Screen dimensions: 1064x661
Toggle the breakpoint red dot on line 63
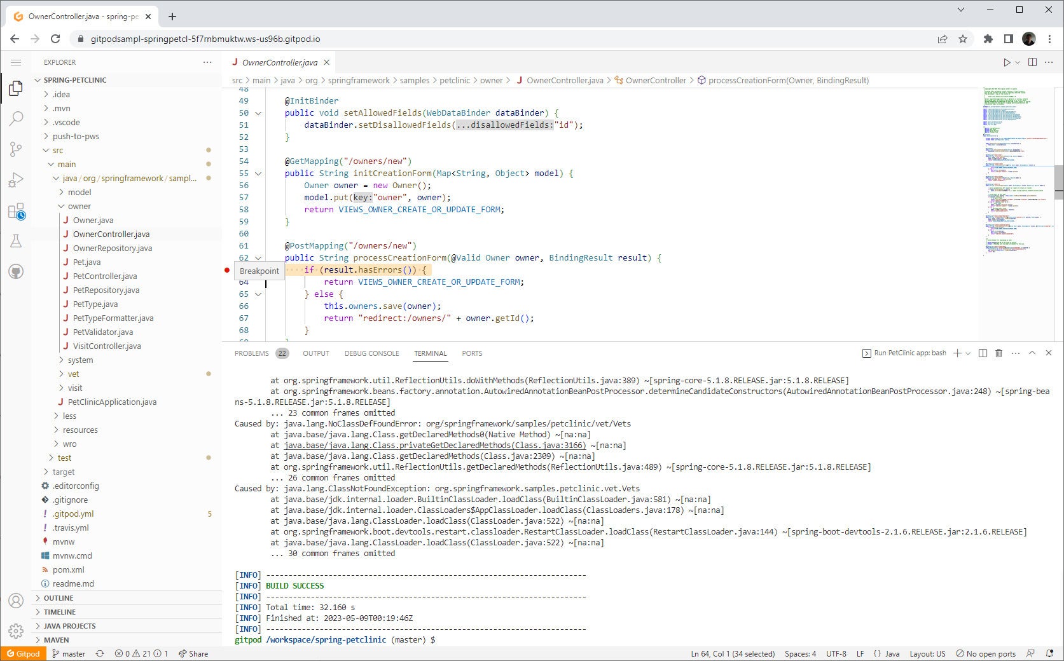click(227, 270)
